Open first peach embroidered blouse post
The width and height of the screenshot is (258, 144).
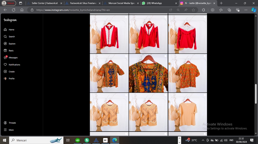click(x=109, y=112)
